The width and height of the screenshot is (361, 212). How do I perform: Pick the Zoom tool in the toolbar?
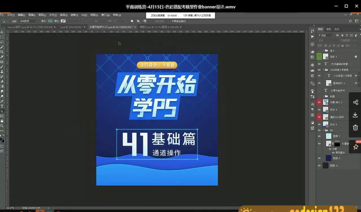click(x=2, y=126)
